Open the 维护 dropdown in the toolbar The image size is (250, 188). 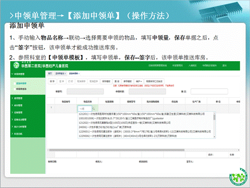138,82
